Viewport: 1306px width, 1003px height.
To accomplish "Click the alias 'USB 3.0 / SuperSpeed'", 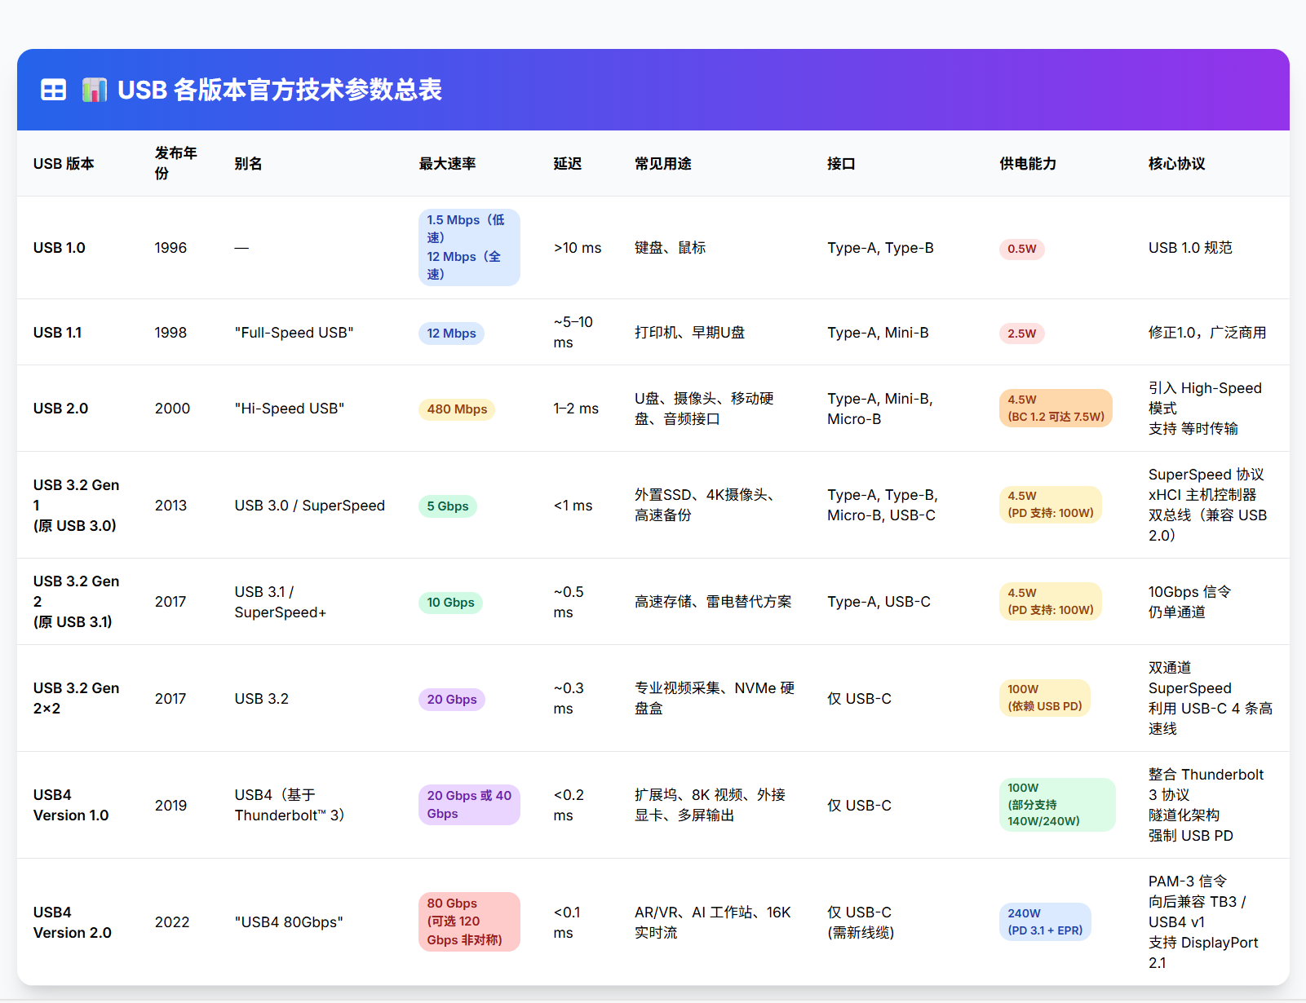I will click(309, 506).
